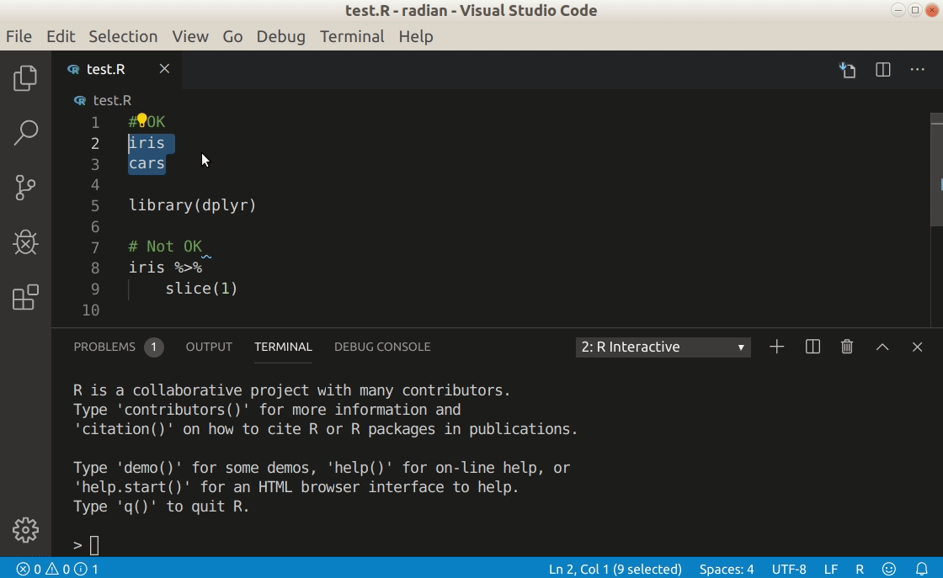Open the Debug menu
Viewport: 943px width, 578px height.
pos(281,37)
